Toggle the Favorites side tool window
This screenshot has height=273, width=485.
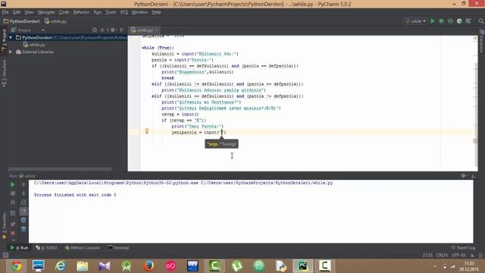pos(4,225)
